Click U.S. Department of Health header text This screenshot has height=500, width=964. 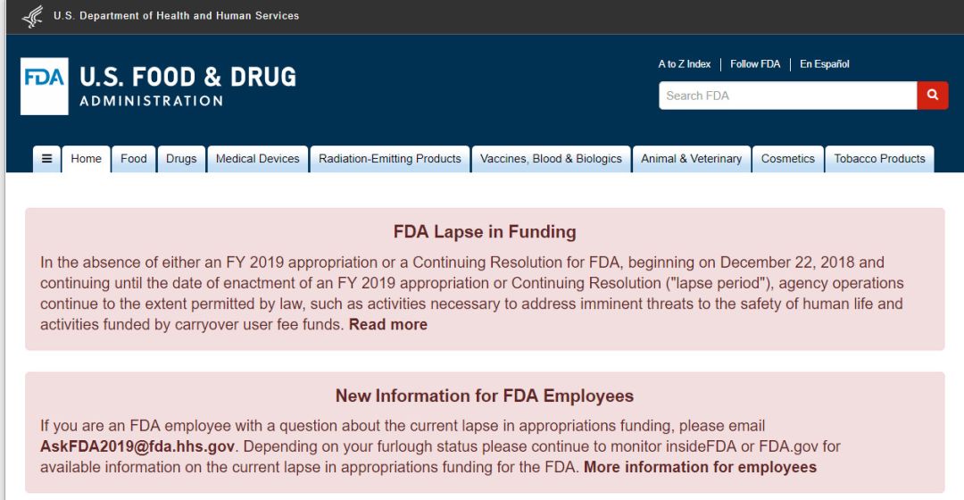coord(177,16)
